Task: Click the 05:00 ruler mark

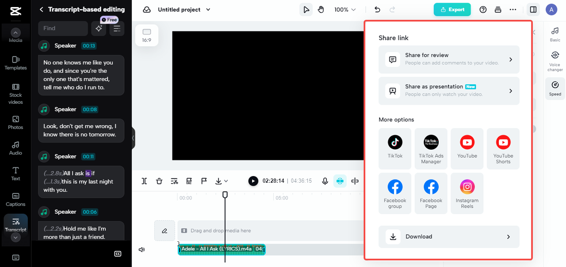Action: pos(282,198)
